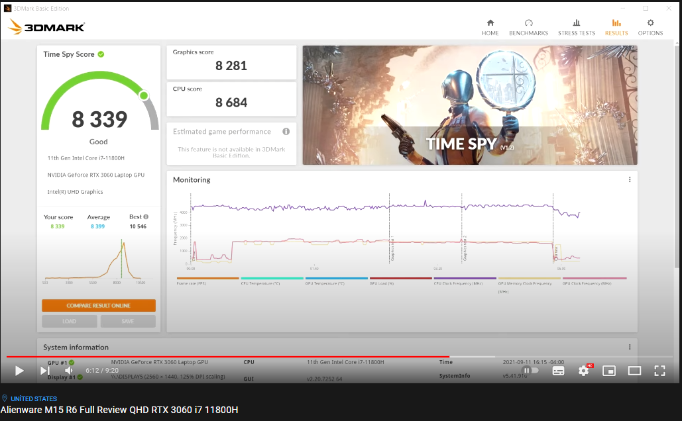
Task: Open the System information three-dot menu
Action: tap(630, 347)
